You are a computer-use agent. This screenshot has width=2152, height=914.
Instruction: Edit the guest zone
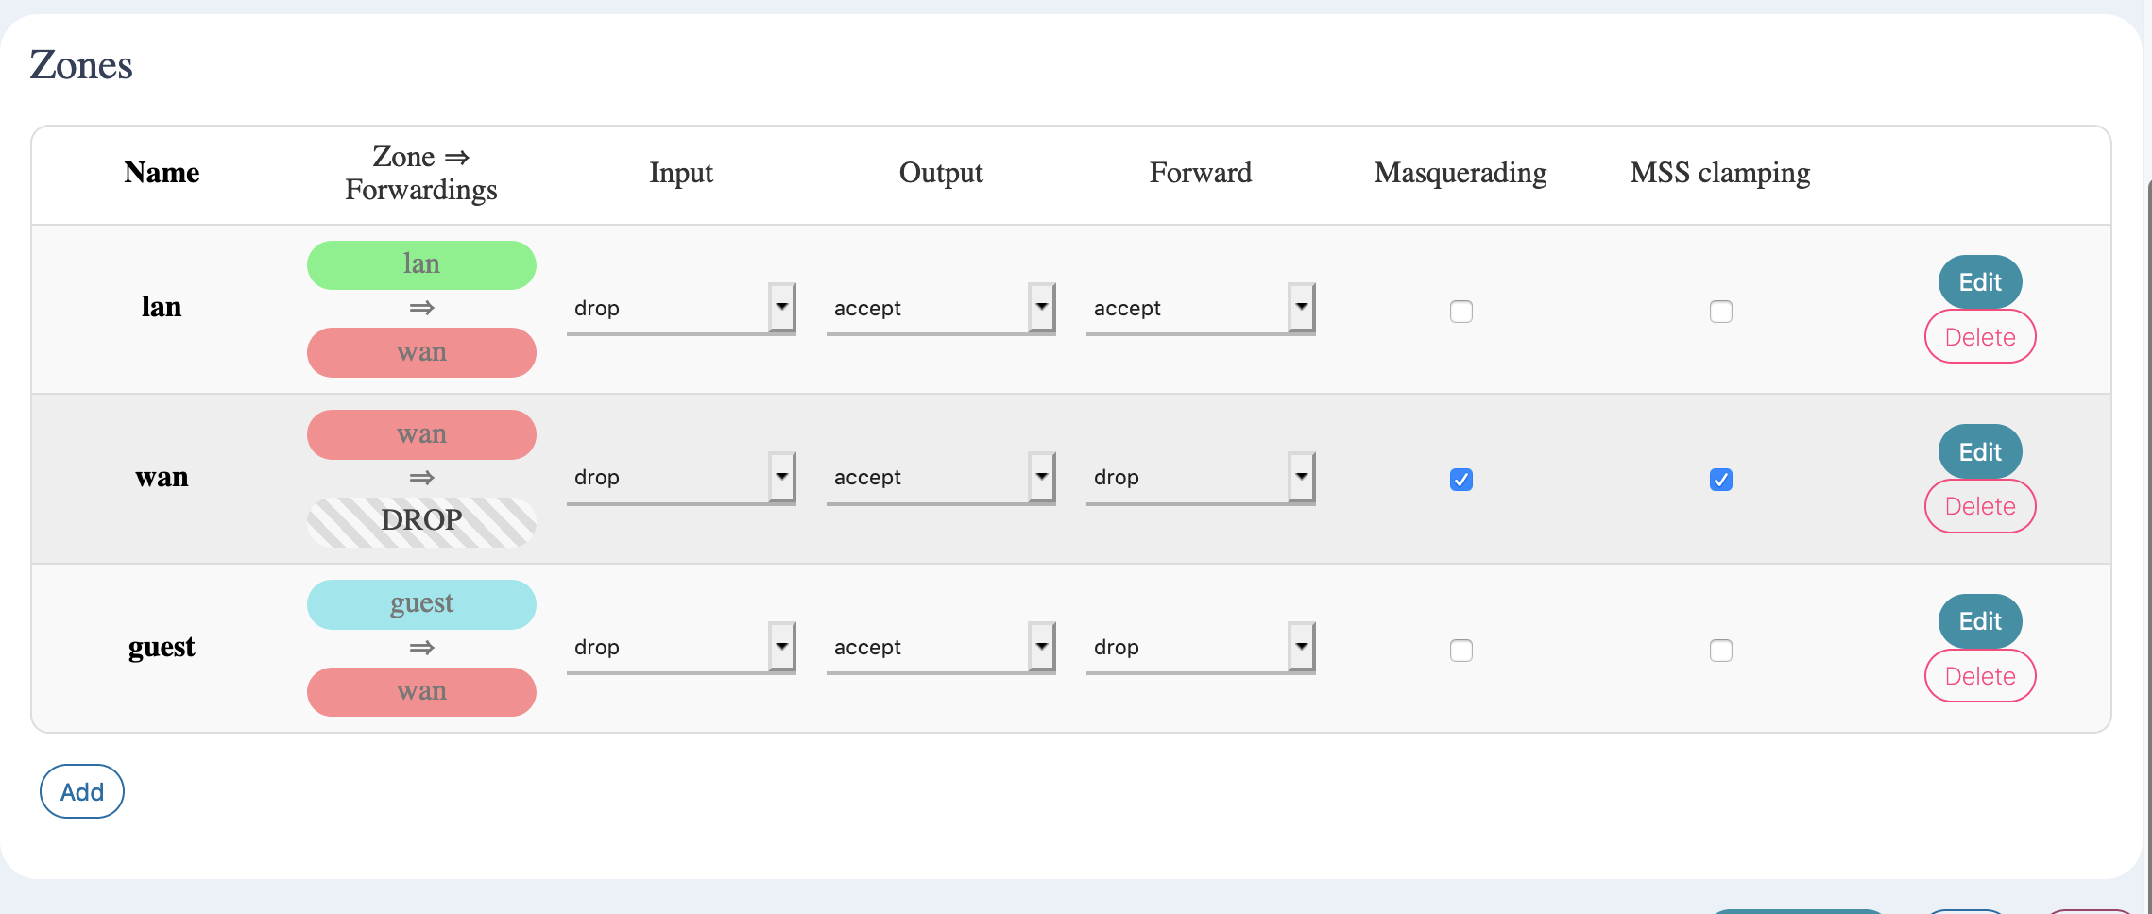pyautogui.click(x=1979, y=620)
